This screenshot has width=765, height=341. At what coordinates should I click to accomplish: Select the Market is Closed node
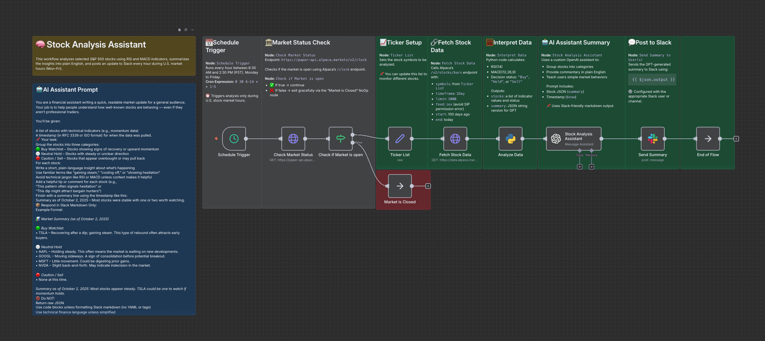coord(400,186)
